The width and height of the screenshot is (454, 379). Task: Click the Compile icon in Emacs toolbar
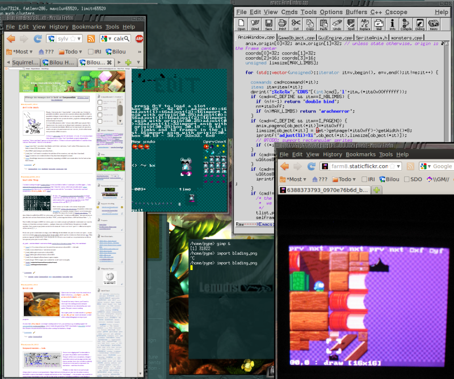click(406, 24)
